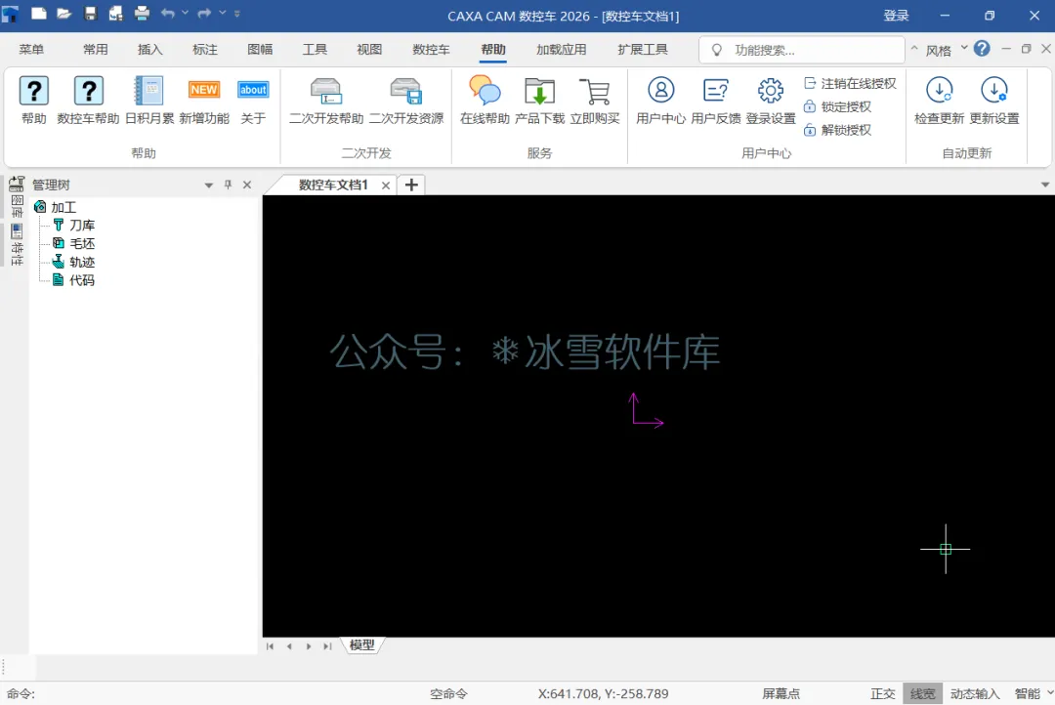Image resolution: width=1055 pixels, height=705 pixels.
Task: Click the print icon in title bar
Action: (x=142, y=14)
